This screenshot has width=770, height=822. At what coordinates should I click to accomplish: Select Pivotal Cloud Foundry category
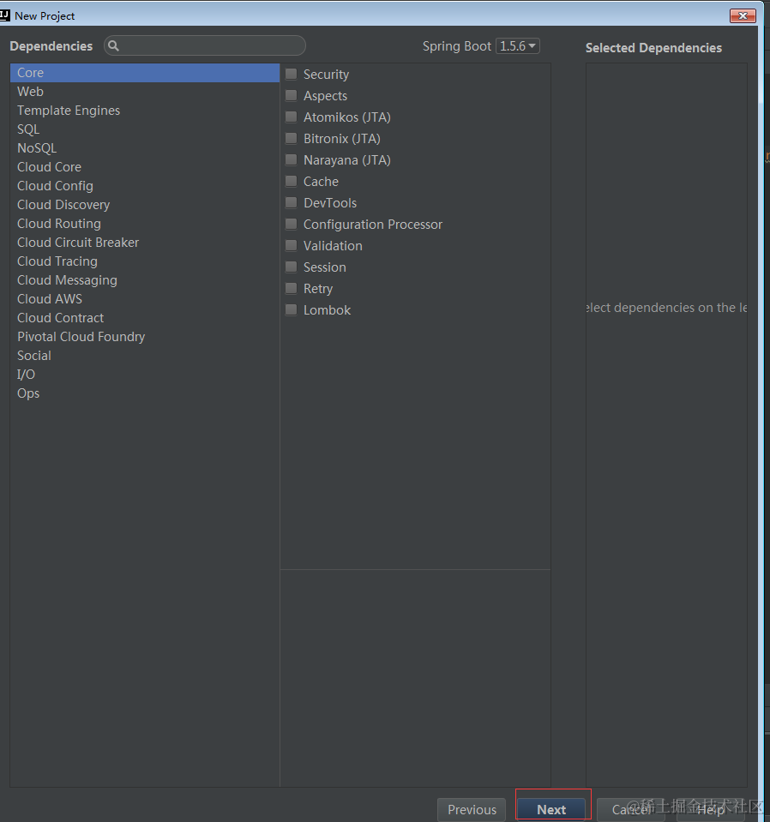tap(145, 337)
